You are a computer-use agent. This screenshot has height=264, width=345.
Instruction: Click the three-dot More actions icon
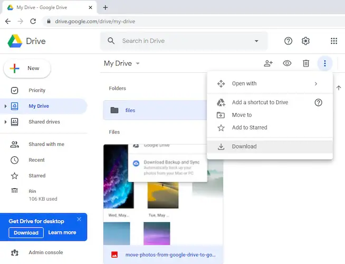point(325,63)
